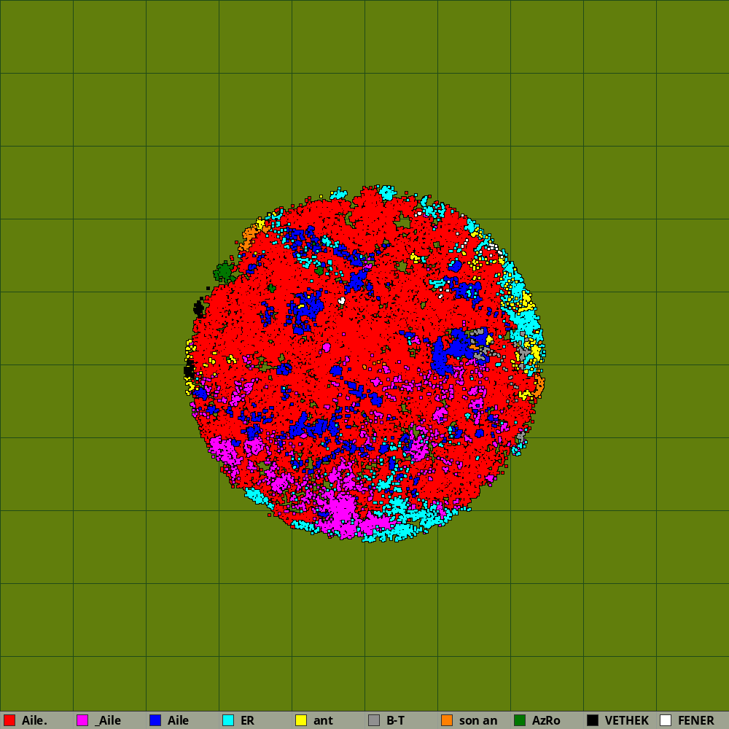Click the red Aile. legend swatch

tap(9, 720)
